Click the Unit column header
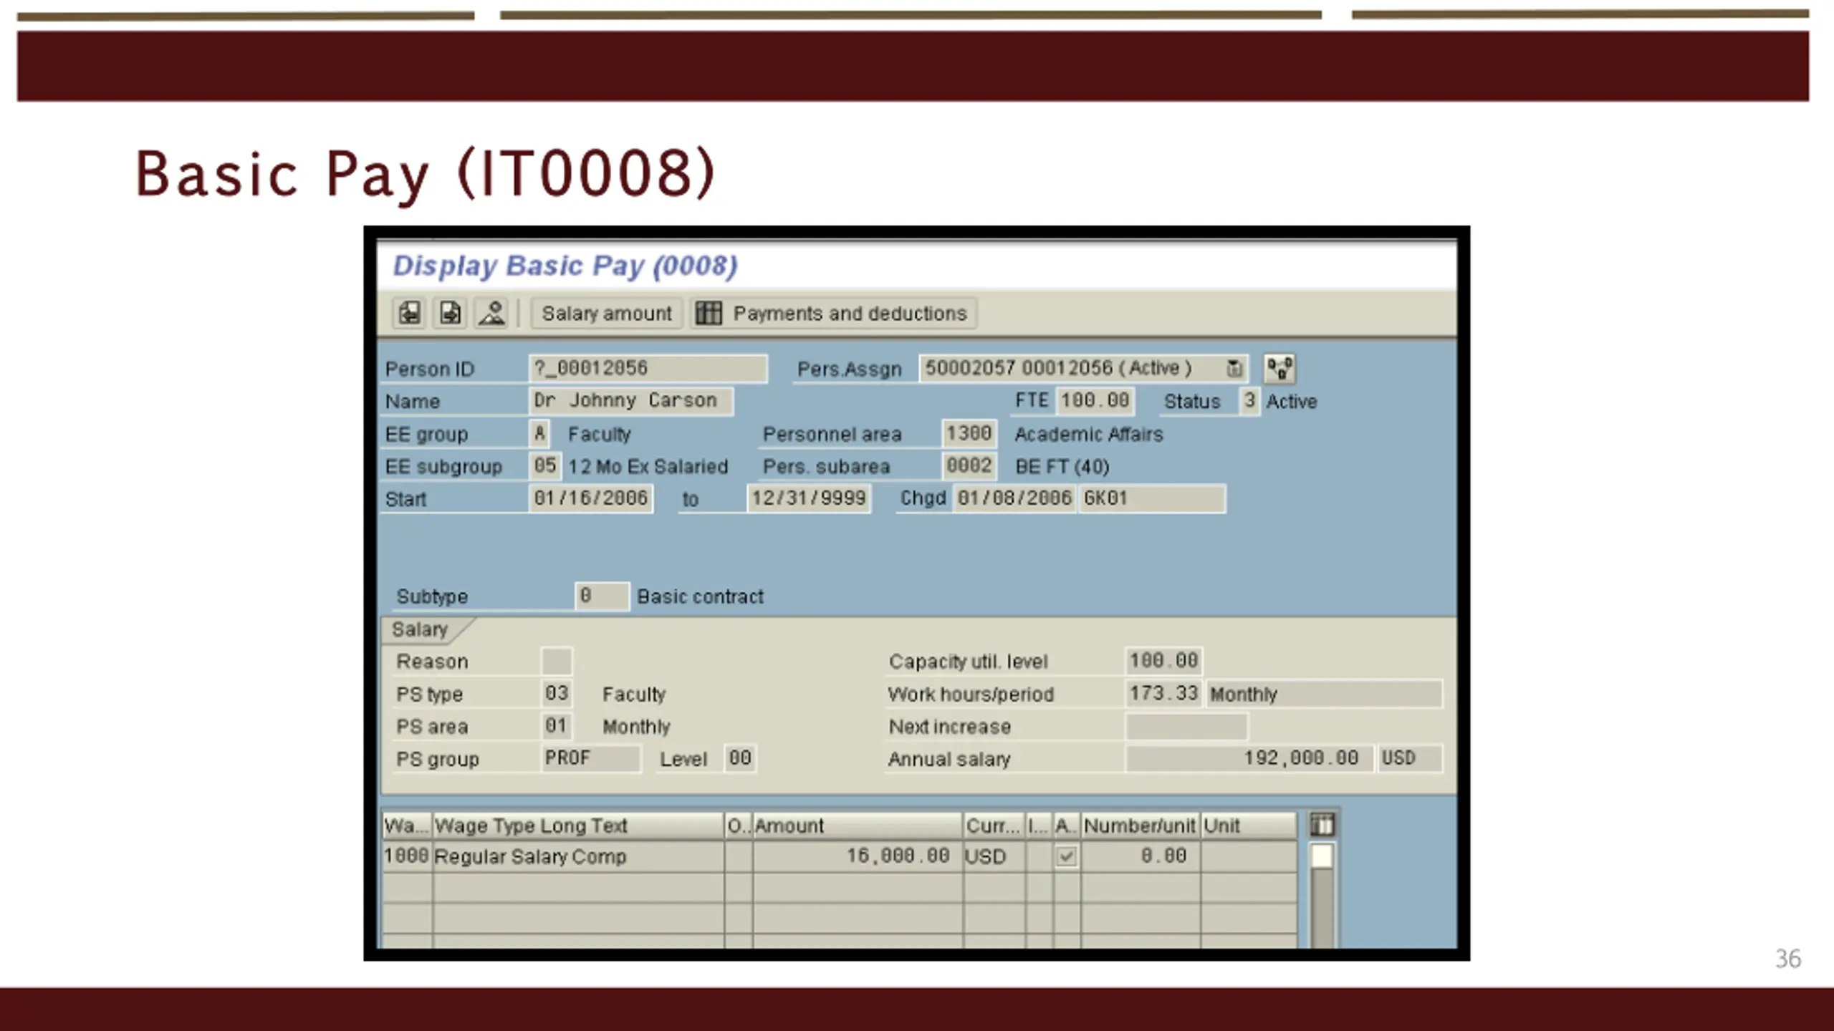Viewport: 1834px width, 1031px height. coord(1249,826)
